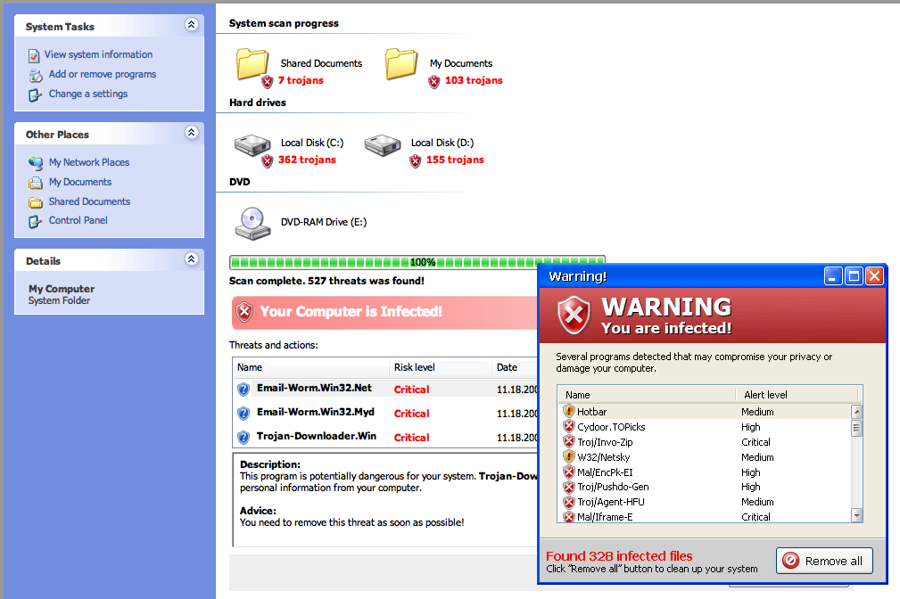Click the red icon next to Cydoor.TOPicks
Image resolution: width=900 pixels, height=599 pixels.
pos(569,426)
